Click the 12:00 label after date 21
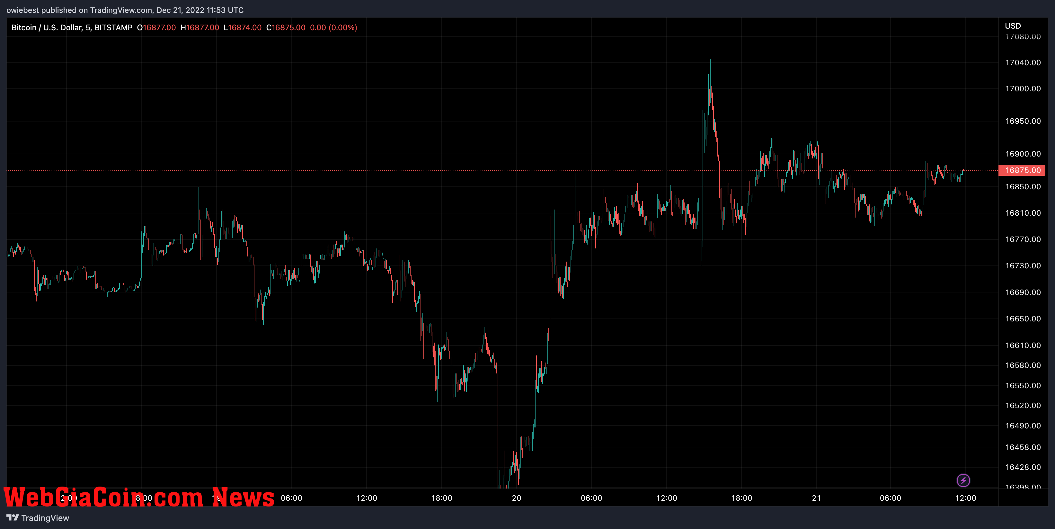Viewport: 1055px width, 529px height. pos(965,498)
